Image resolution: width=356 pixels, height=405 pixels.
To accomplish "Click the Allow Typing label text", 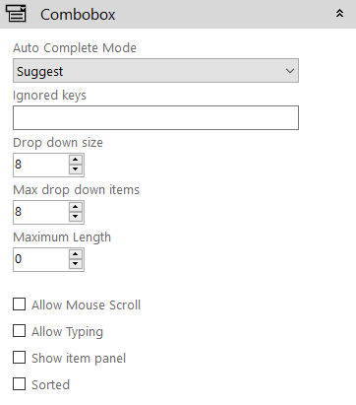I will 67,332.
